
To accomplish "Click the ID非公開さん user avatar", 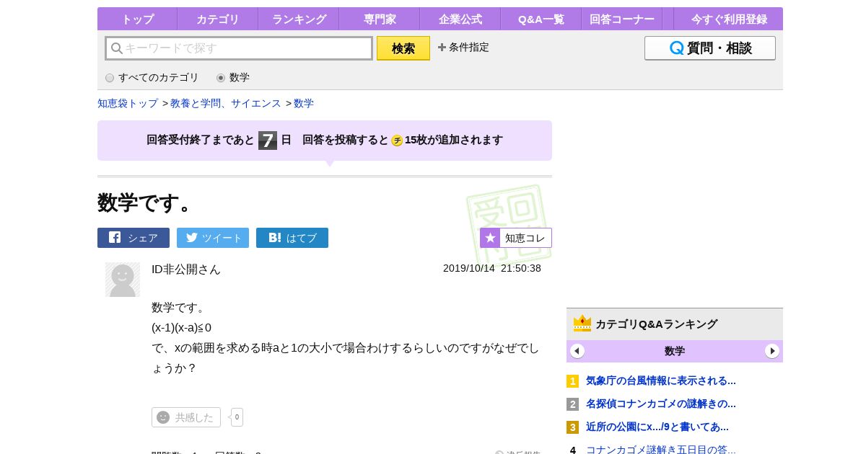I will click(123, 280).
